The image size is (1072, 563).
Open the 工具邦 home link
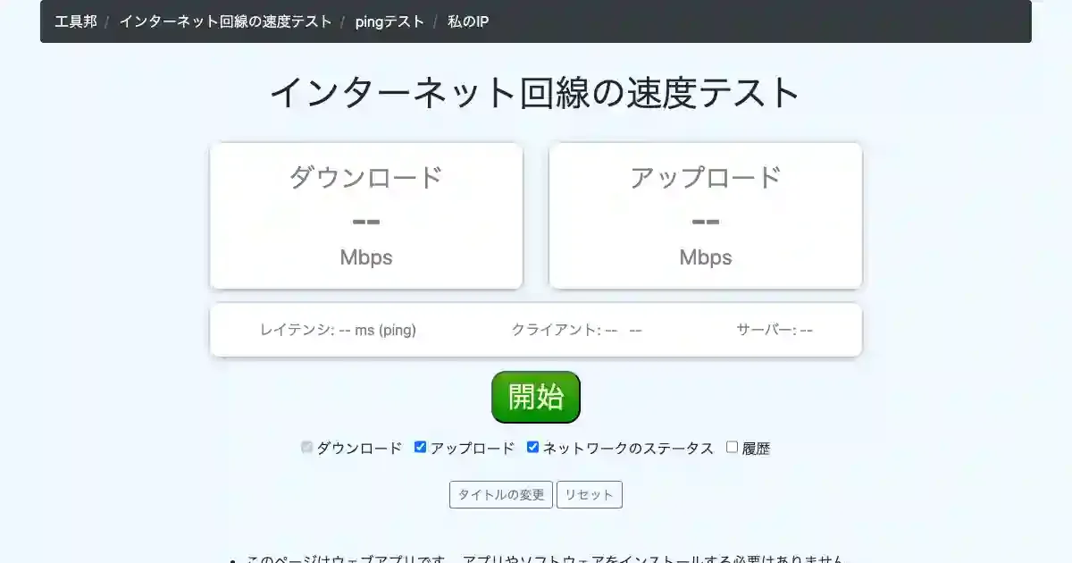coord(75,21)
